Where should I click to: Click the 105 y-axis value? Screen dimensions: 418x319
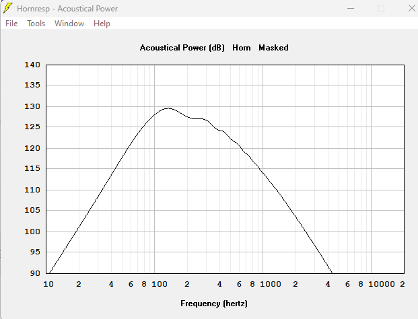pos(32,210)
